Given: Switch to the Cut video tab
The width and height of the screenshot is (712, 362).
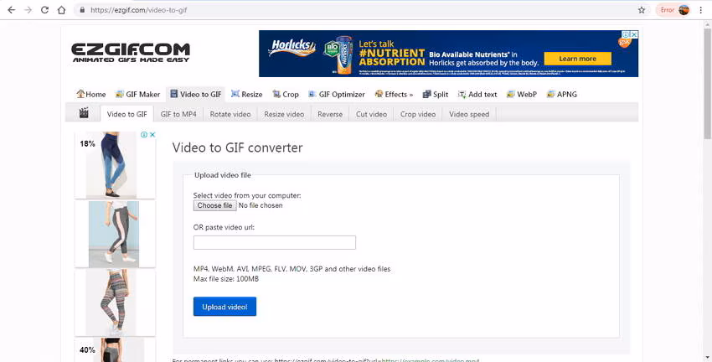Looking at the screenshot, I should (x=371, y=114).
